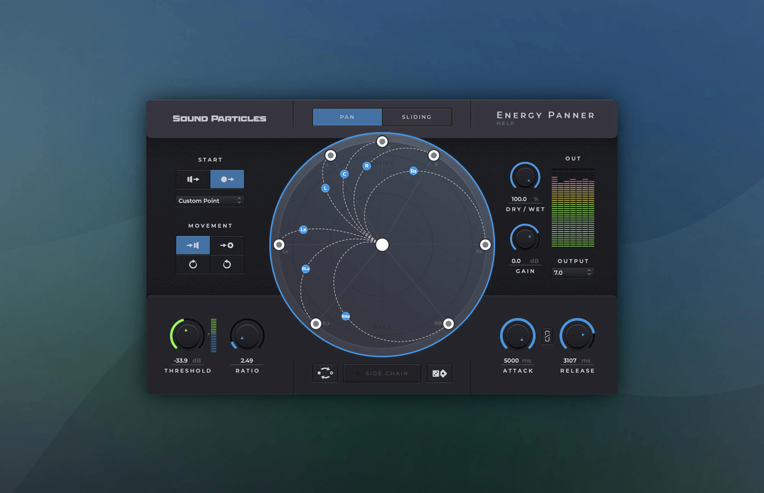Click the dice randomize icon
The height and width of the screenshot is (493, 764).
point(439,373)
